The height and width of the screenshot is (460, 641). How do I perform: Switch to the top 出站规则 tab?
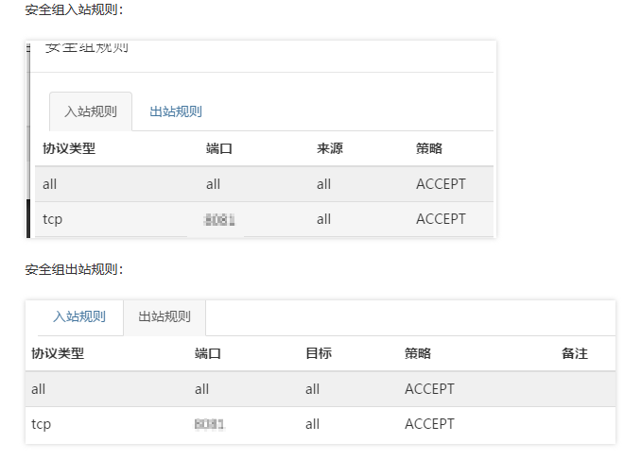click(x=176, y=111)
